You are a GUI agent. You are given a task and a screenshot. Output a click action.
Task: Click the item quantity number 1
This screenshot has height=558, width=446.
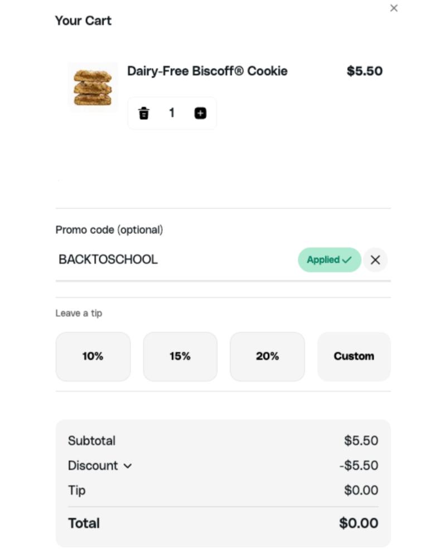(x=172, y=113)
